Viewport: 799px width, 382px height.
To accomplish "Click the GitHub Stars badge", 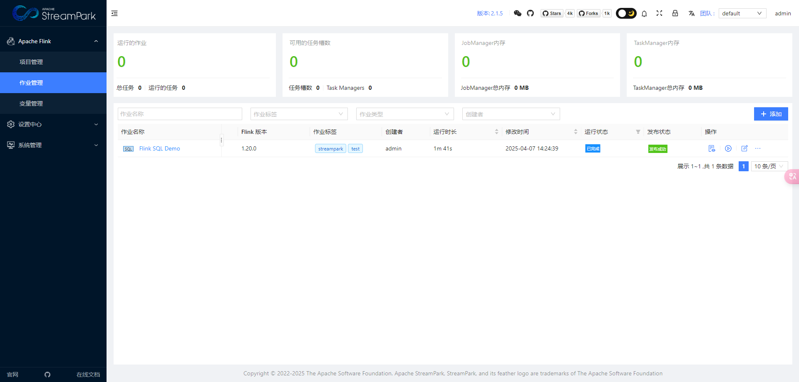I will tap(552, 13).
